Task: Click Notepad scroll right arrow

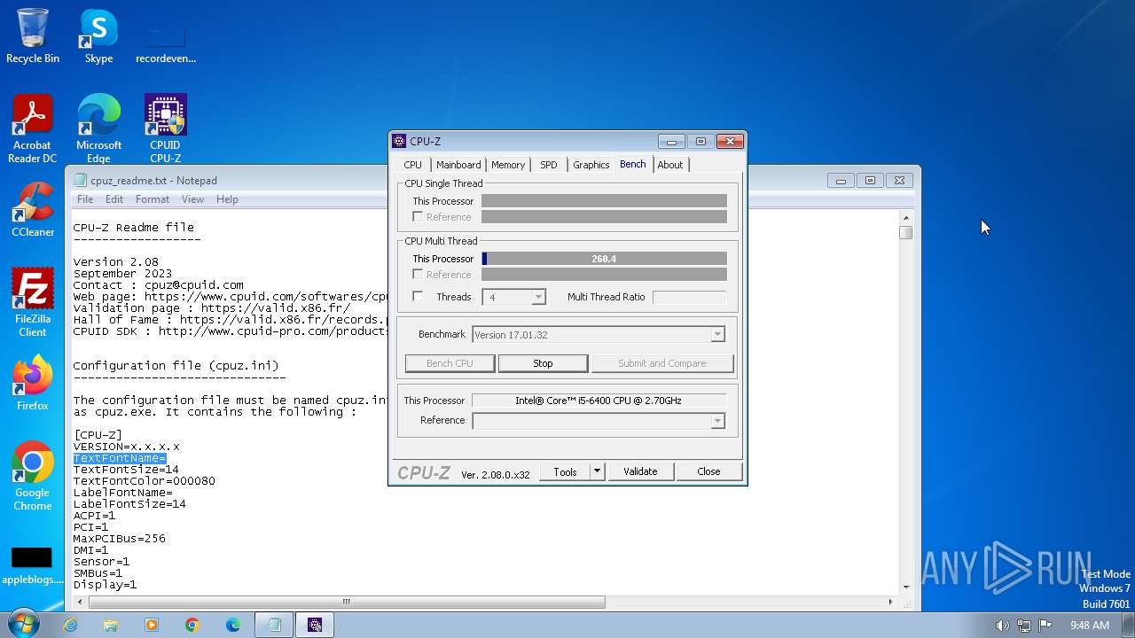Action: coord(891,603)
